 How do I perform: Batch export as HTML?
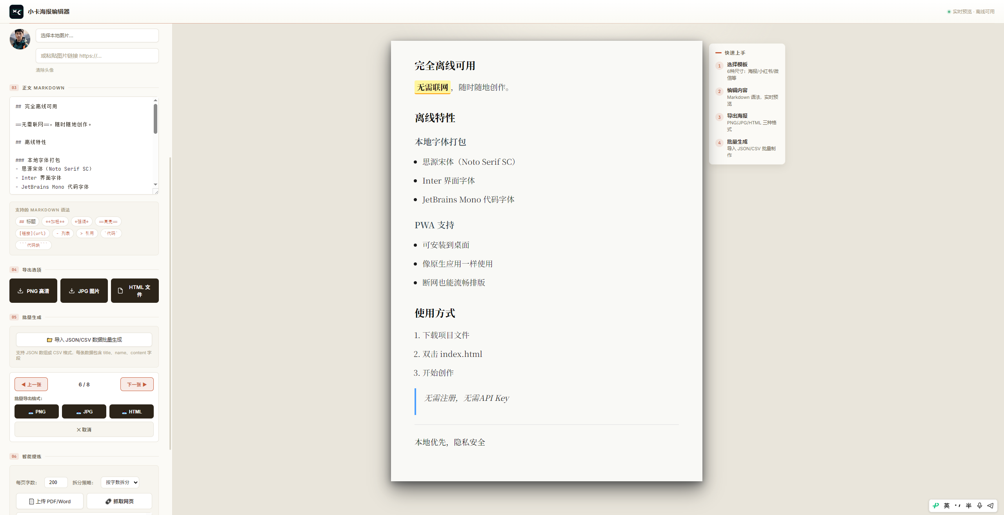click(131, 411)
